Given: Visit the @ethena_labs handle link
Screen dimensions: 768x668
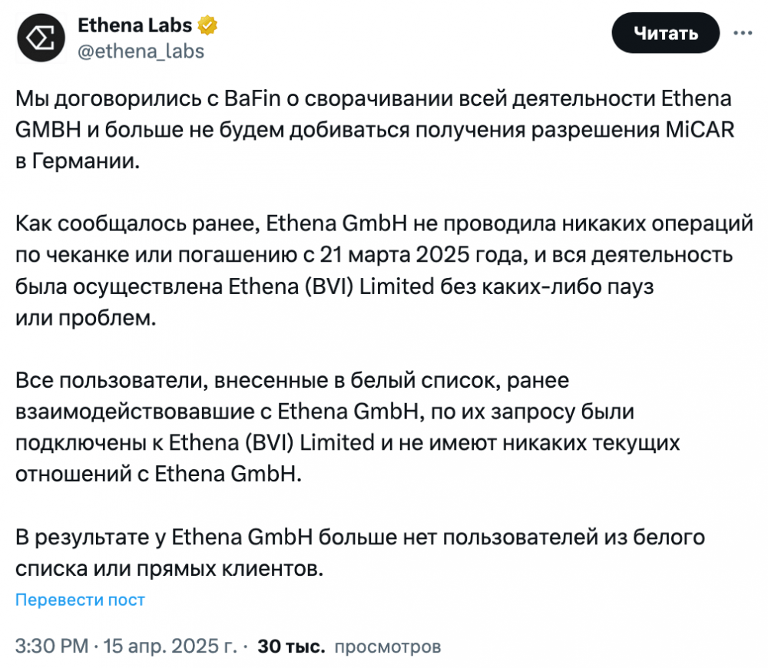Looking at the screenshot, I should coord(141,51).
